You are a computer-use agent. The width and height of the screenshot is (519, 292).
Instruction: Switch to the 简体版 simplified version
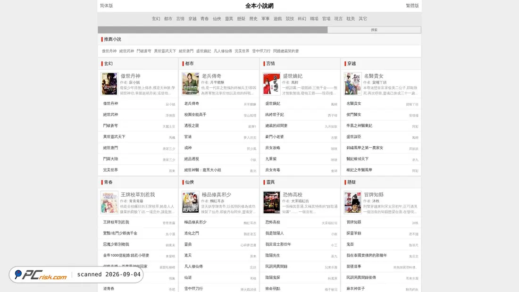coord(106,6)
